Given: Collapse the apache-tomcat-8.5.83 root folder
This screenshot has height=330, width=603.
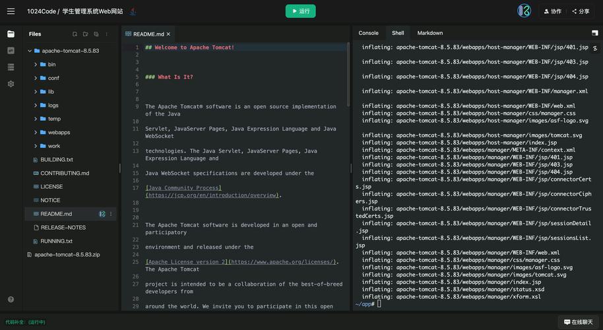Looking at the screenshot, I should point(30,51).
